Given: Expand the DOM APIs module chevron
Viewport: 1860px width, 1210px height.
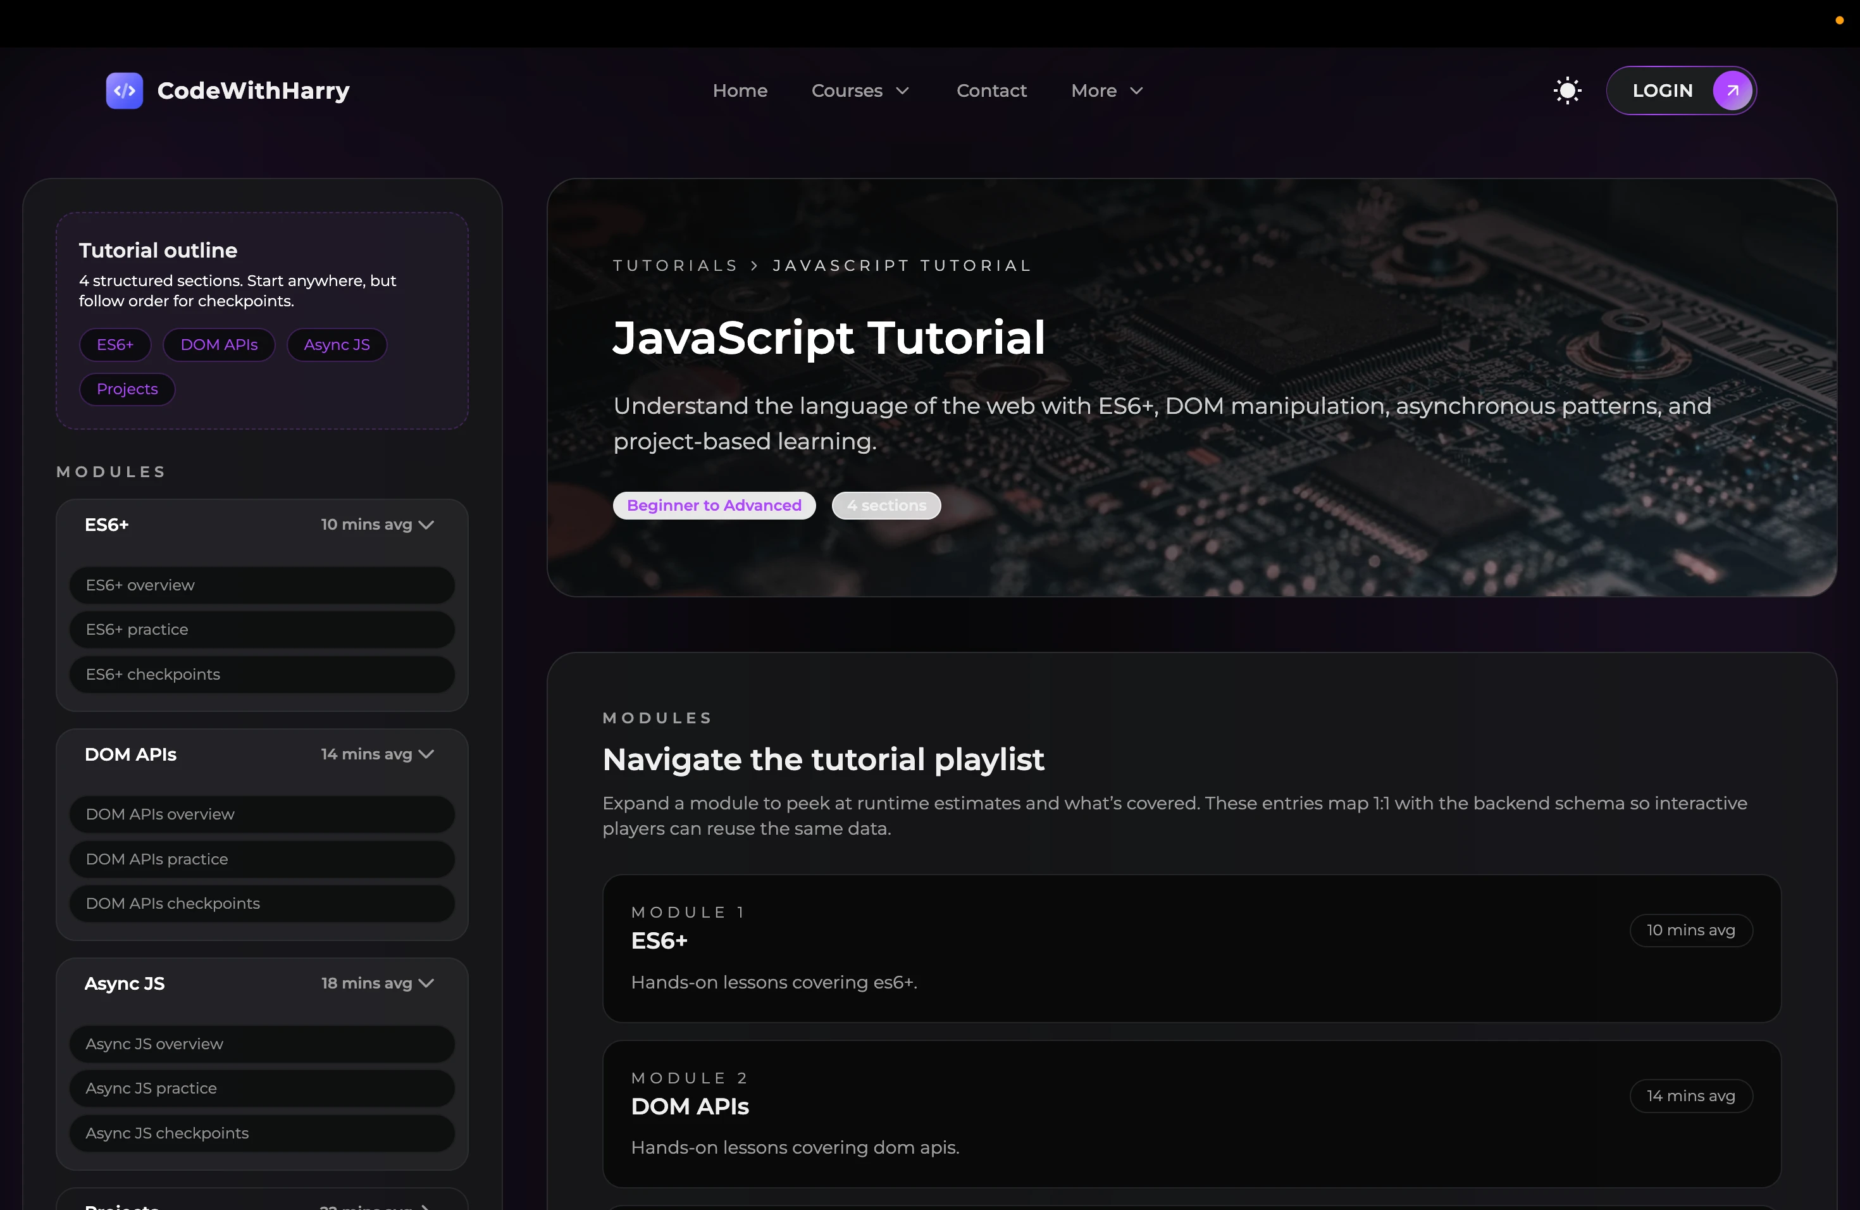Looking at the screenshot, I should [426, 754].
